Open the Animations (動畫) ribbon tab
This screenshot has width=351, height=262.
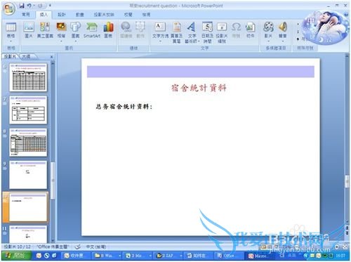pyautogui.click(x=80, y=15)
